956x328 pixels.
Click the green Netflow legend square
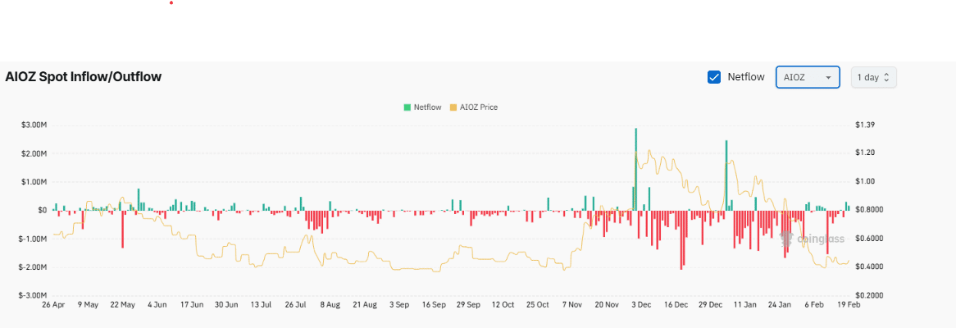point(407,107)
